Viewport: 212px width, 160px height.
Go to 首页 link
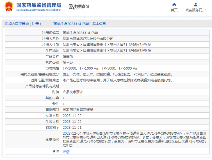(174, 10)
